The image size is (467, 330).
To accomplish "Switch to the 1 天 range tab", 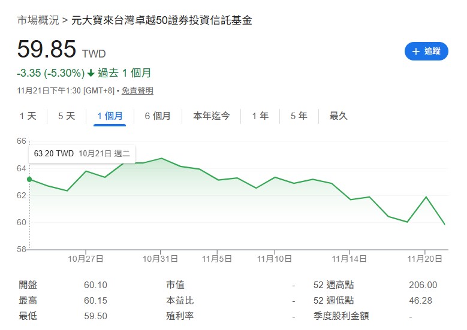I will [x=28, y=116].
